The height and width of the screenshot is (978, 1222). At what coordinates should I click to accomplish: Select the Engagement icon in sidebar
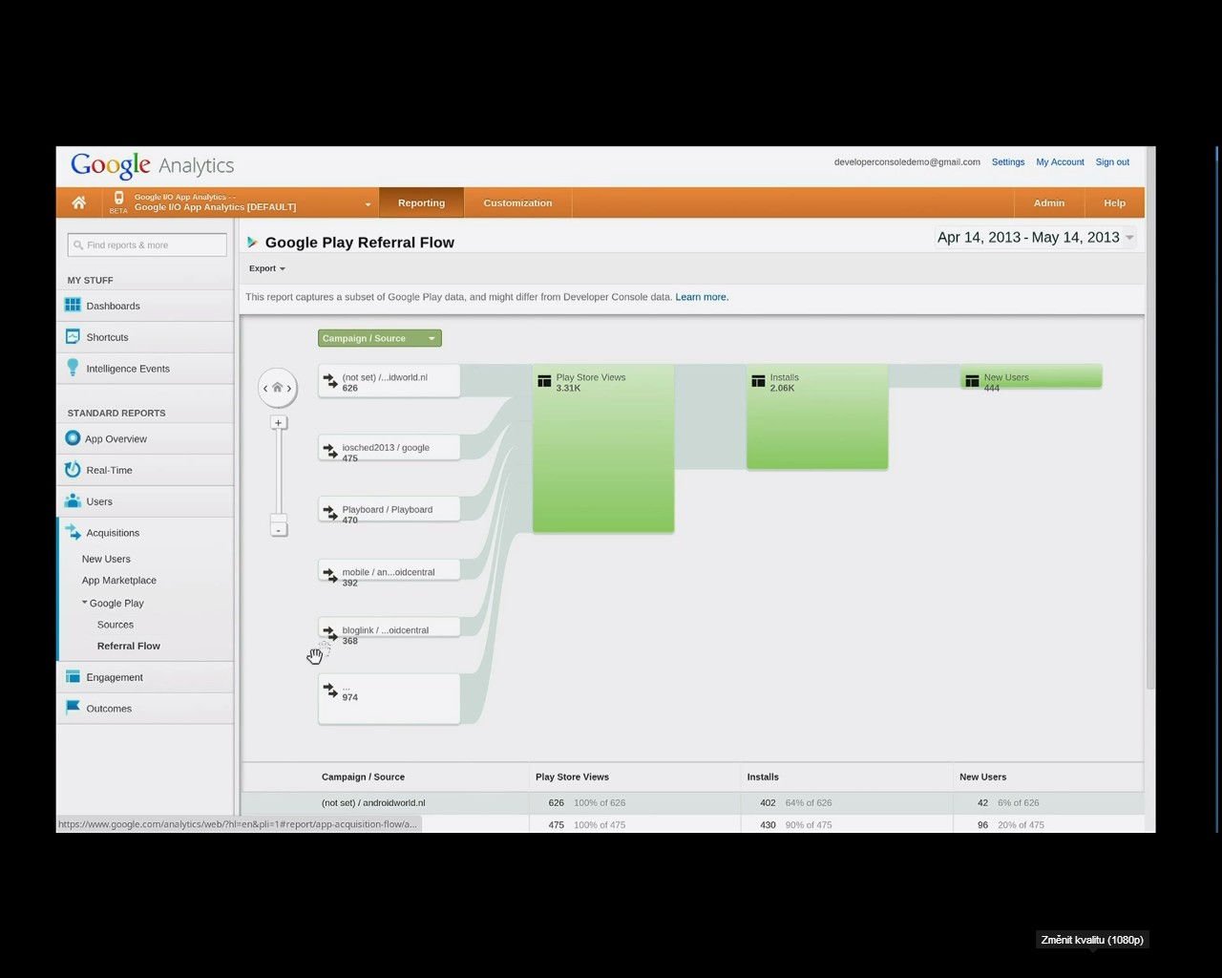pos(73,676)
